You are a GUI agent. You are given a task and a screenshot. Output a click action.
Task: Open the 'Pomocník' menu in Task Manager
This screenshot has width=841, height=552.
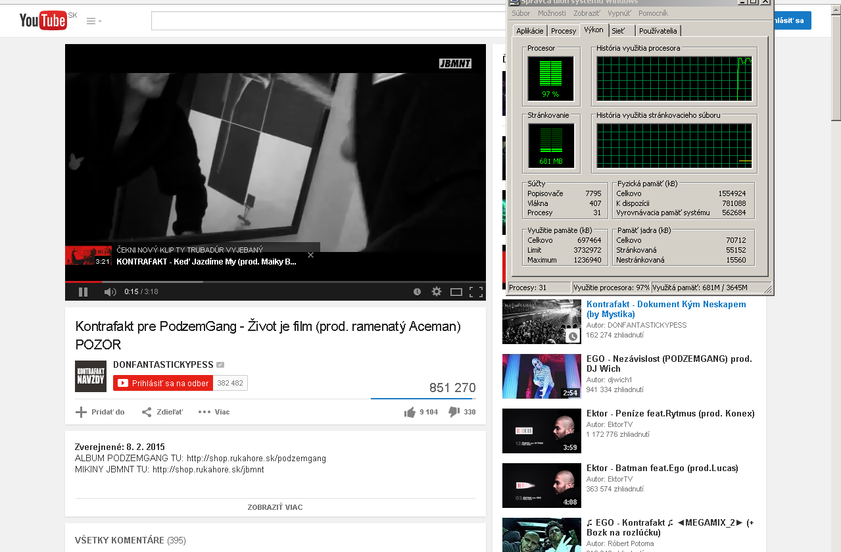653,13
